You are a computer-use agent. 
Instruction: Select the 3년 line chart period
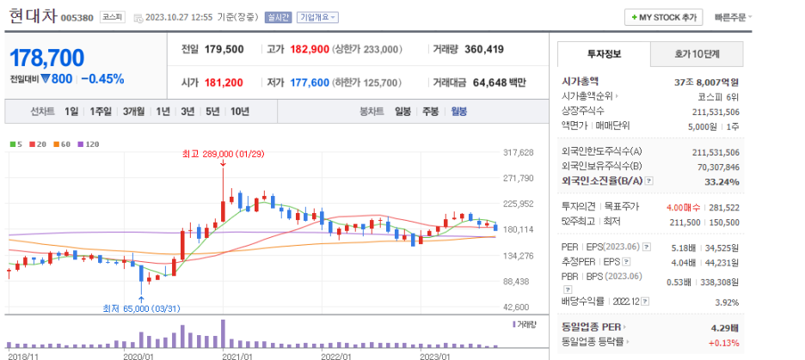pyautogui.click(x=187, y=112)
